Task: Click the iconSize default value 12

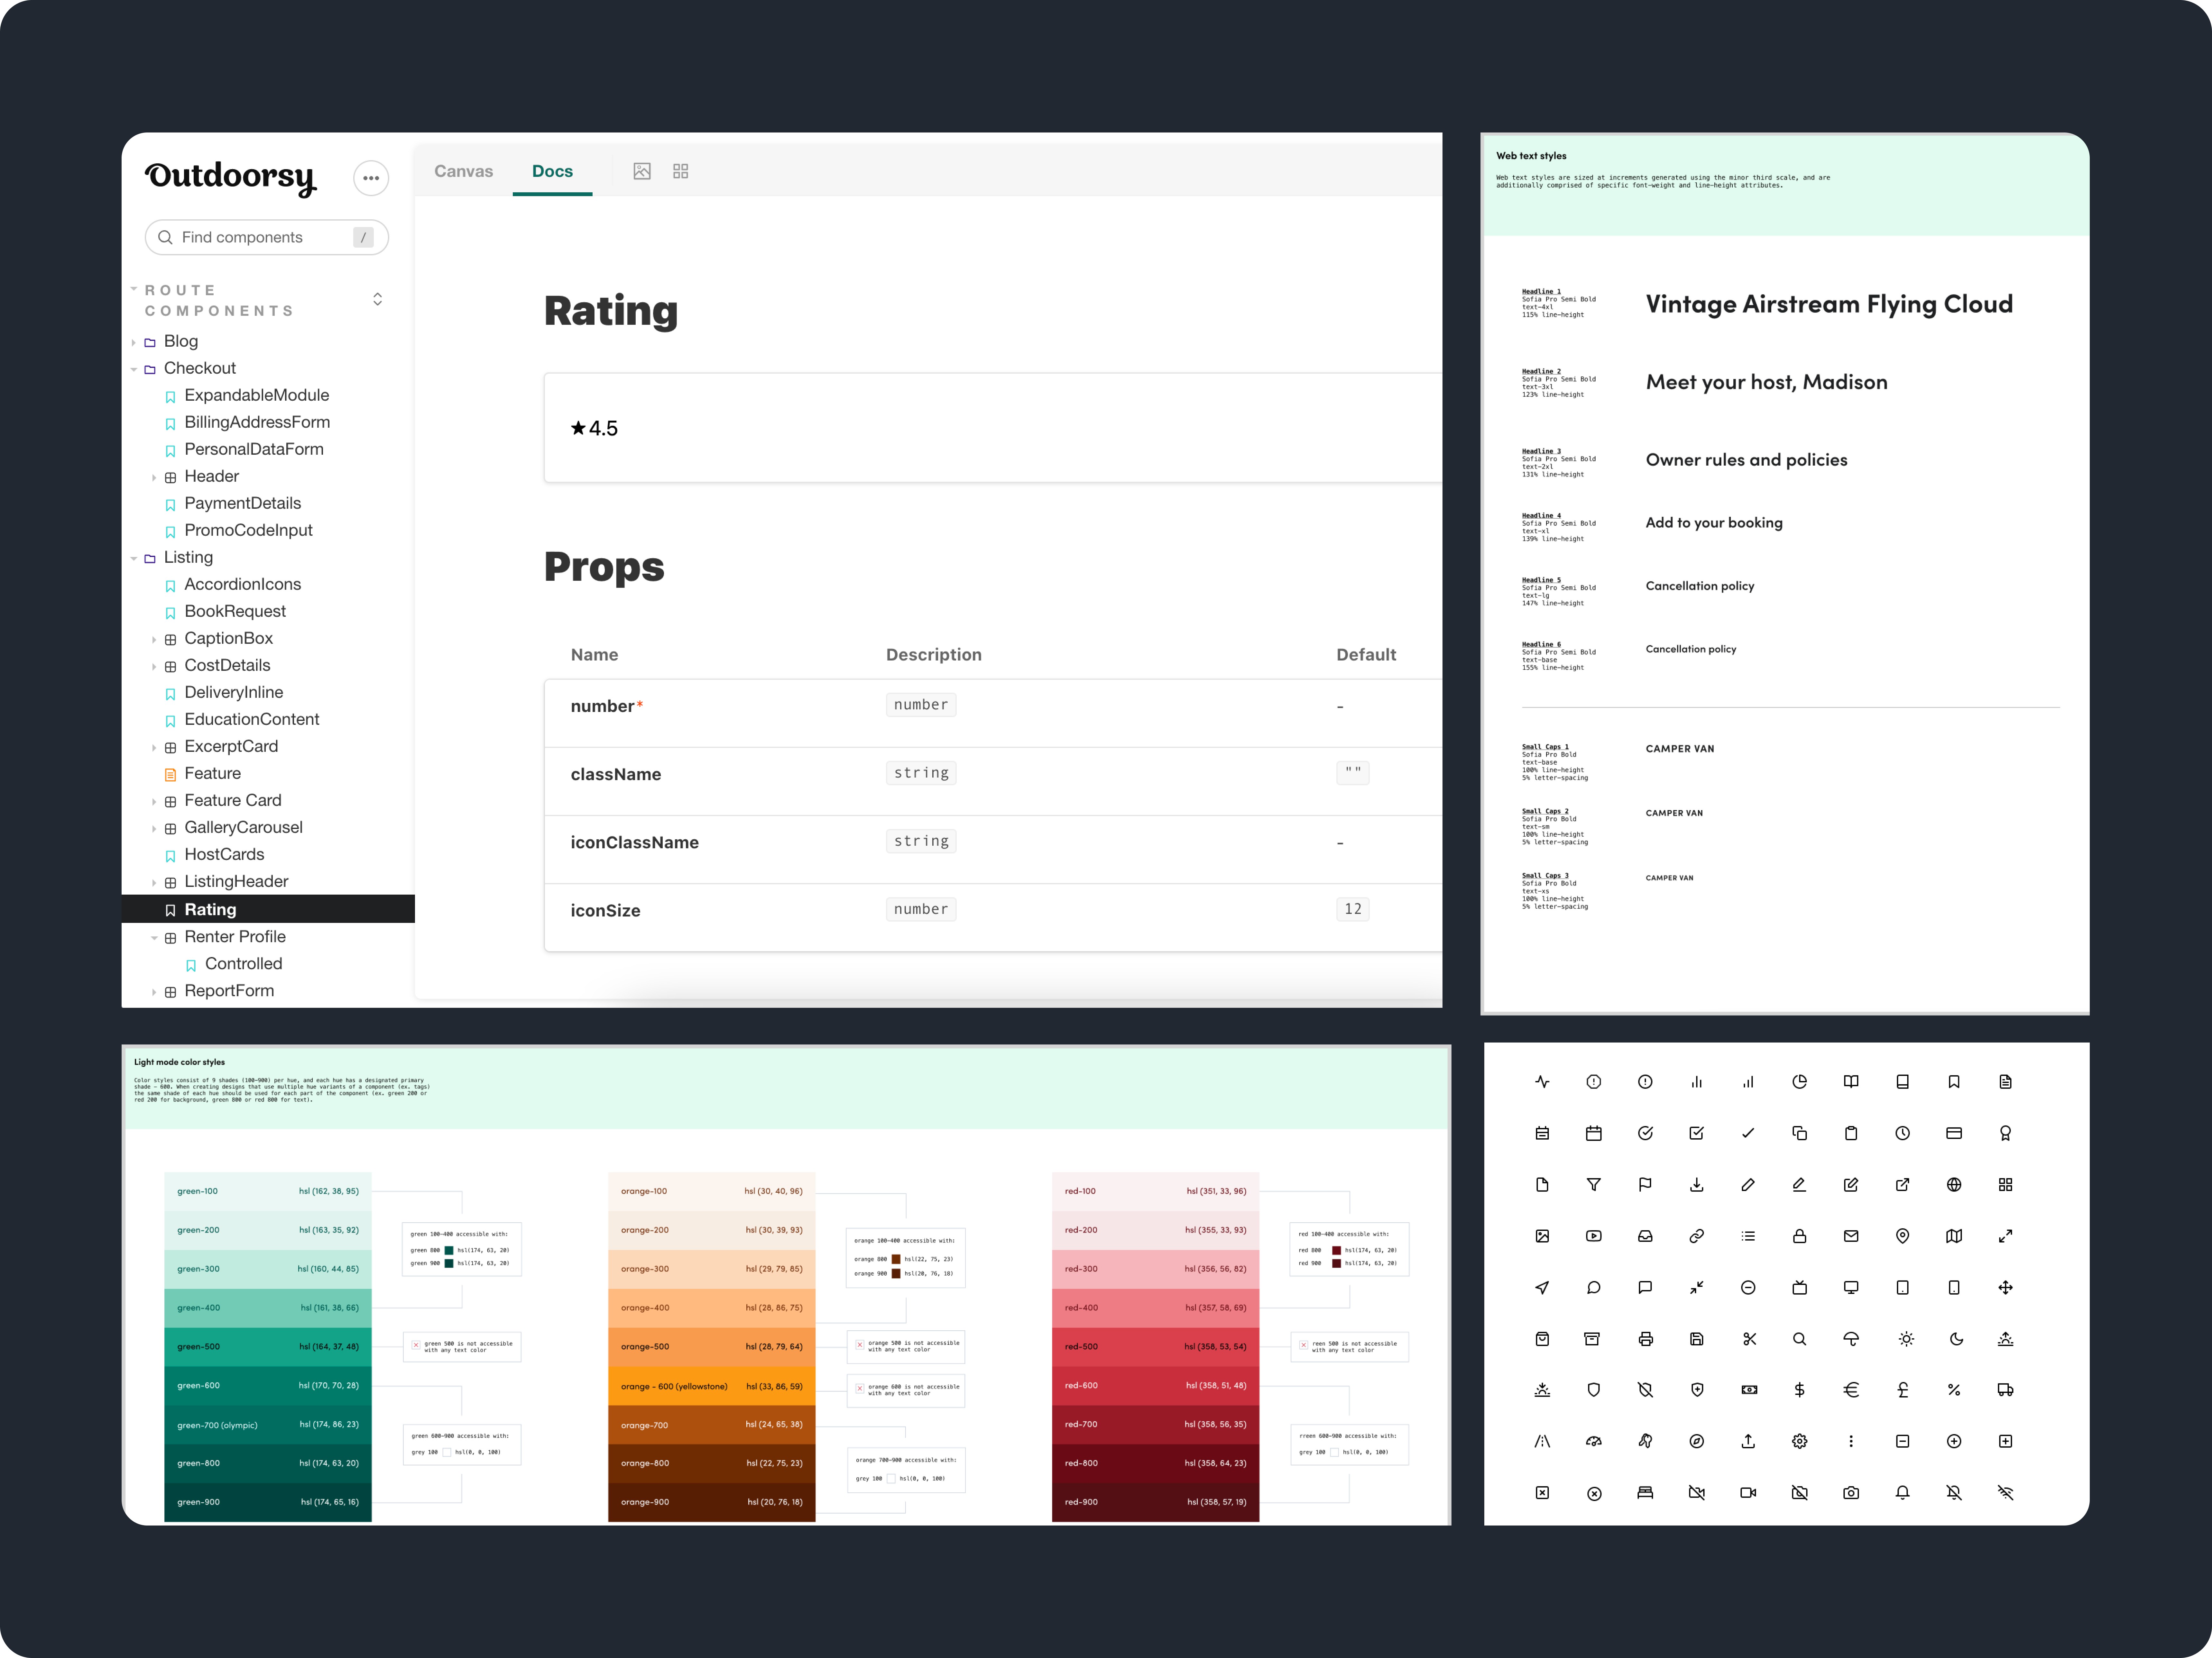Action: 1353,909
